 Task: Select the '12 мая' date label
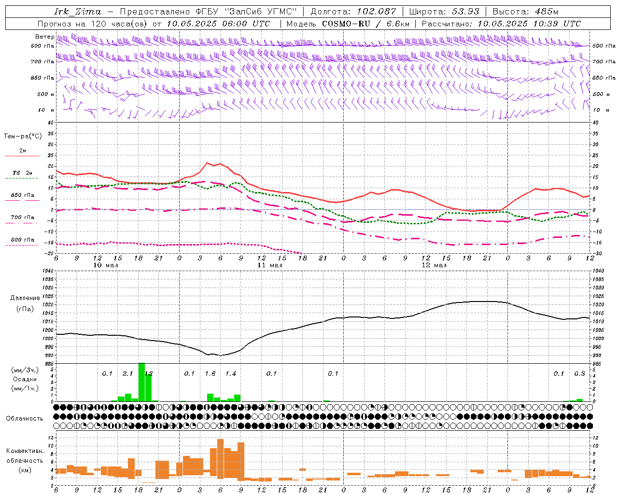(434, 265)
